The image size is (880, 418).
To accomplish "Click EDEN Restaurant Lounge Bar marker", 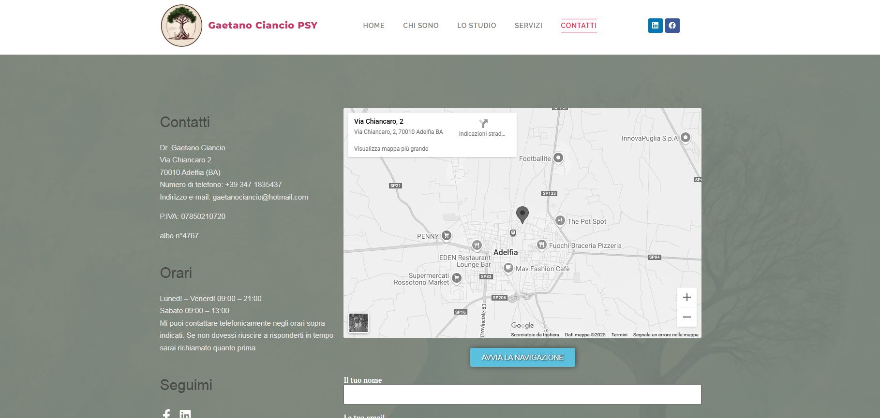I will click(477, 245).
